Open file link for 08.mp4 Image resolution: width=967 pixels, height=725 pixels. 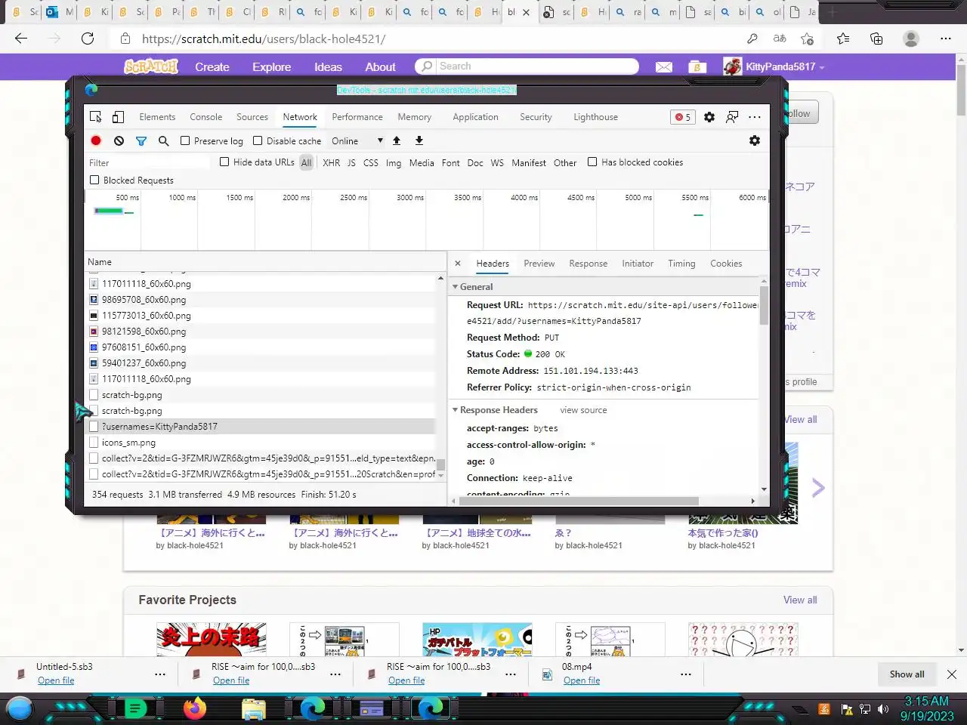tap(582, 680)
